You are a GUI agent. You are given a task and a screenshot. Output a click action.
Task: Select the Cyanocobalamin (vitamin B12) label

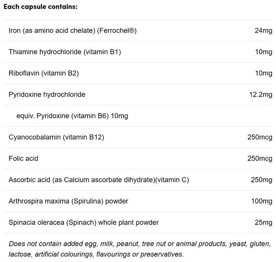(x=56, y=137)
